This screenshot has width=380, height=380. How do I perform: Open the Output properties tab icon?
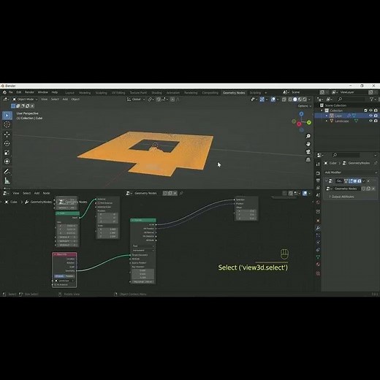coord(318,180)
